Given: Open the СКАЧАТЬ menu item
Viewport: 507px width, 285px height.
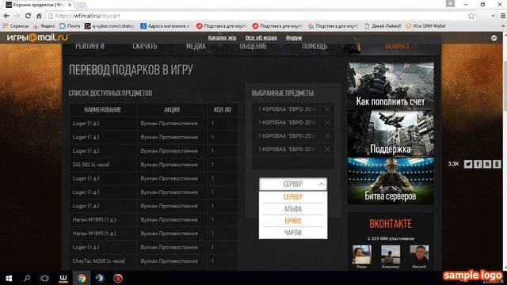Looking at the screenshot, I should [144, 47].
